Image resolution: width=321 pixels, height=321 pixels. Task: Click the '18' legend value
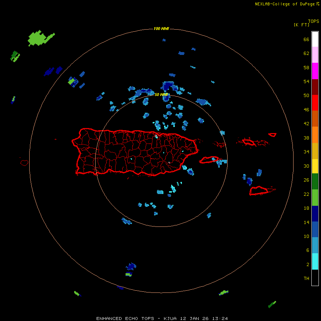point(306,208)
